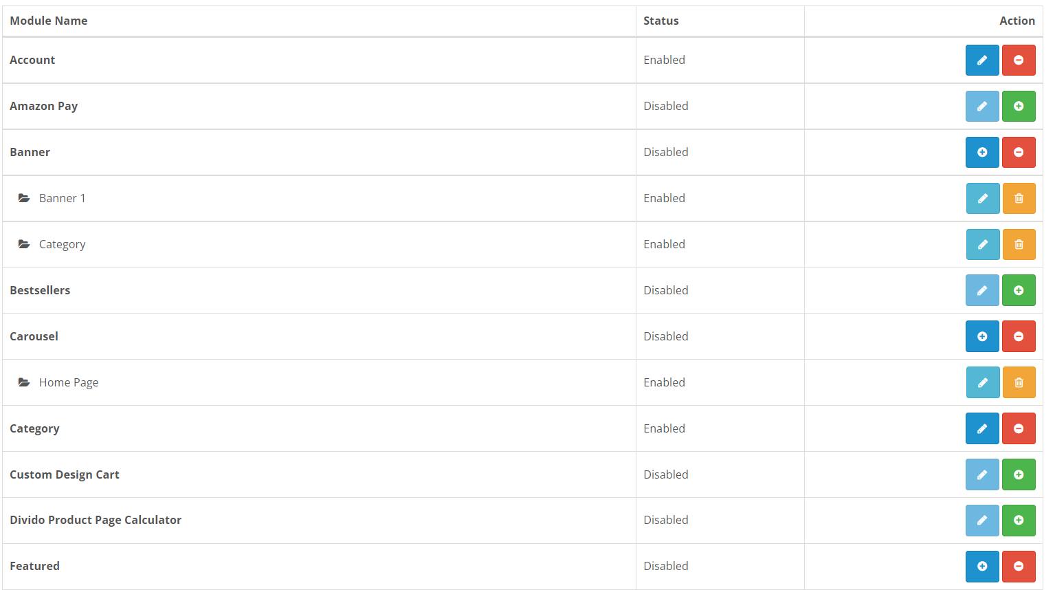
Task: Install the Custom Design Cart module
Action: (1019, 474)
